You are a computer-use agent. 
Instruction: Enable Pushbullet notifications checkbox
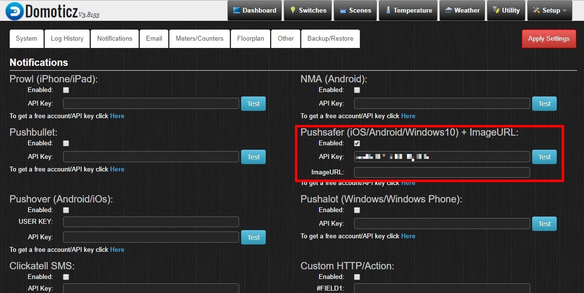66,143
